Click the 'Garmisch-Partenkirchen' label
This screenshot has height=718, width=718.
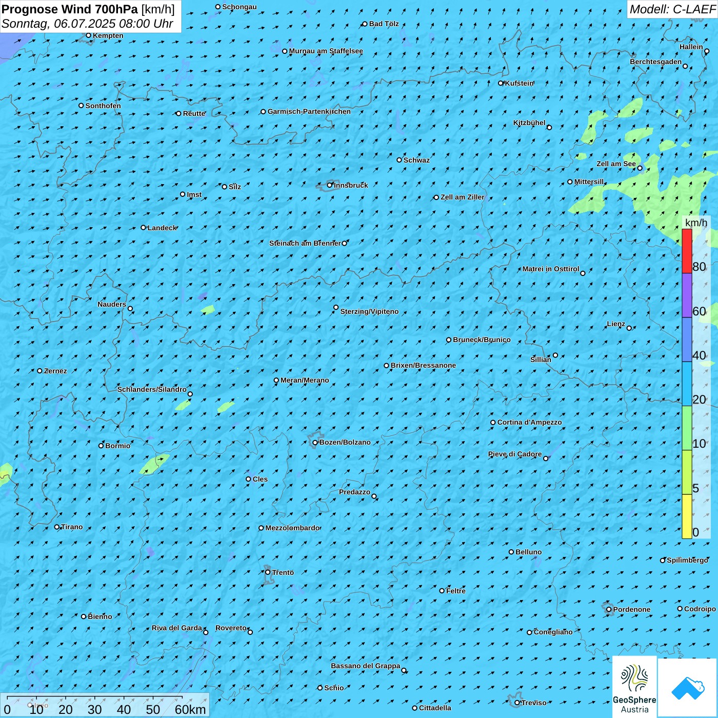[309, 111]
